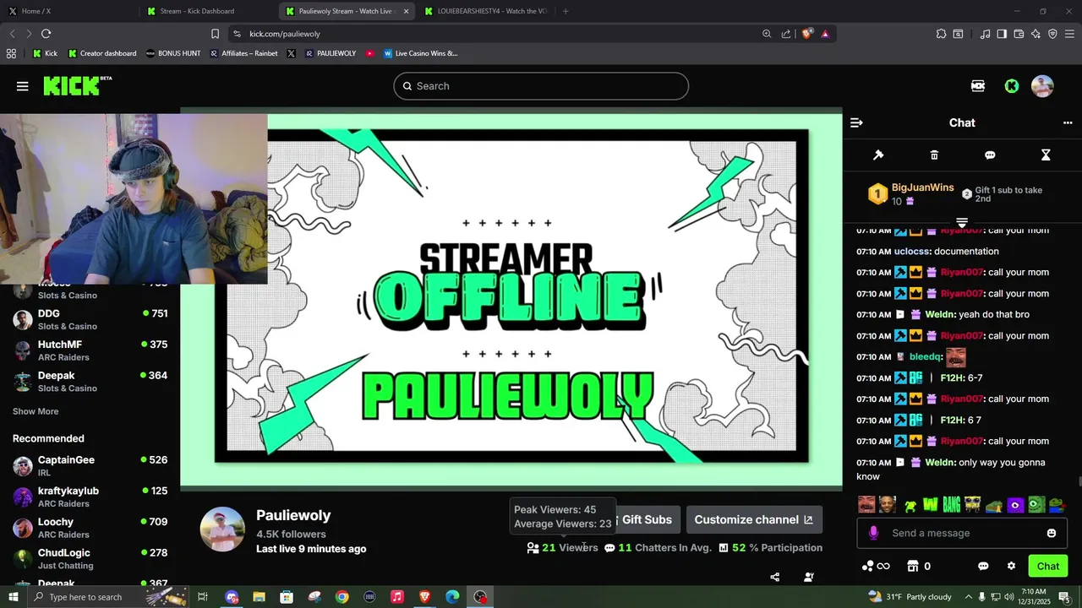The width and height of the screenshot is (1082, 608).
Task: Open HutchMF channel in sidebar
Action: [x=90, y=350]
